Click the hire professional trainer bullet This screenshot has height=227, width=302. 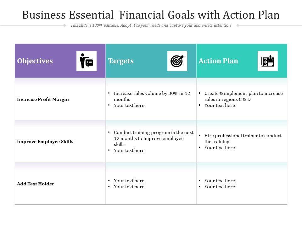point(243,138)
